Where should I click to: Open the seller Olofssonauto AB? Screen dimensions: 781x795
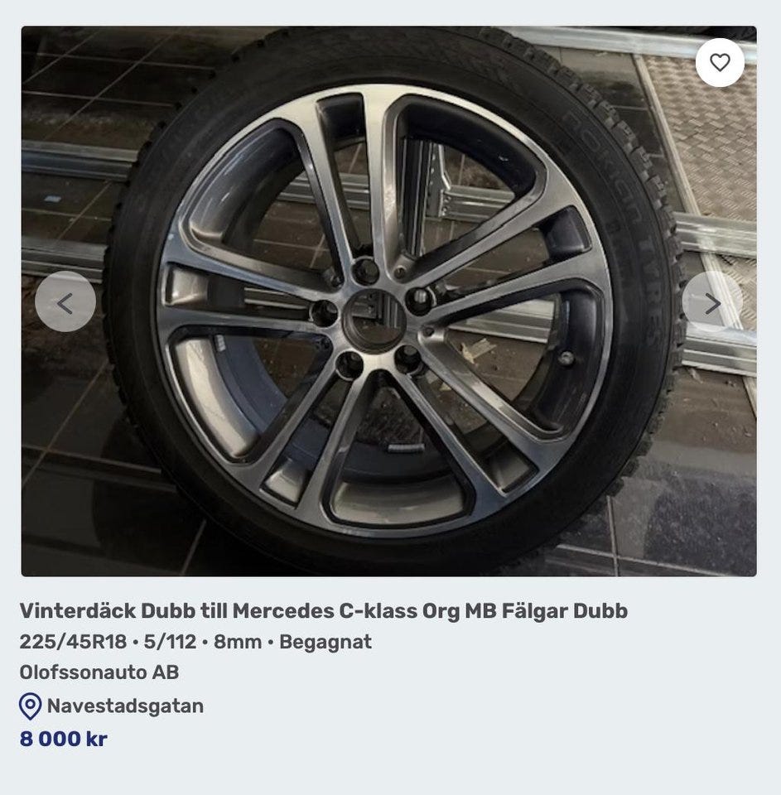point(99,672)
